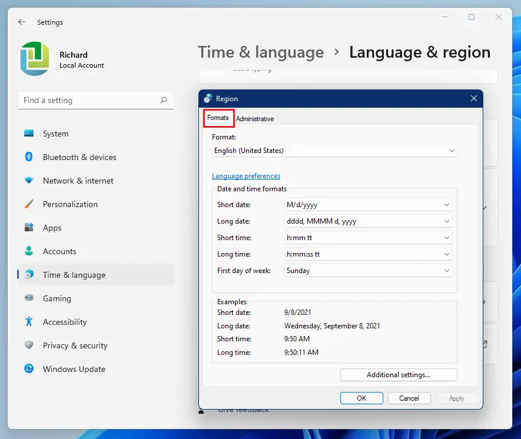The width and height of the screenshot is (521, 439).
Task: Expand the First day of week dropdown
Action: tap(368, 270)
